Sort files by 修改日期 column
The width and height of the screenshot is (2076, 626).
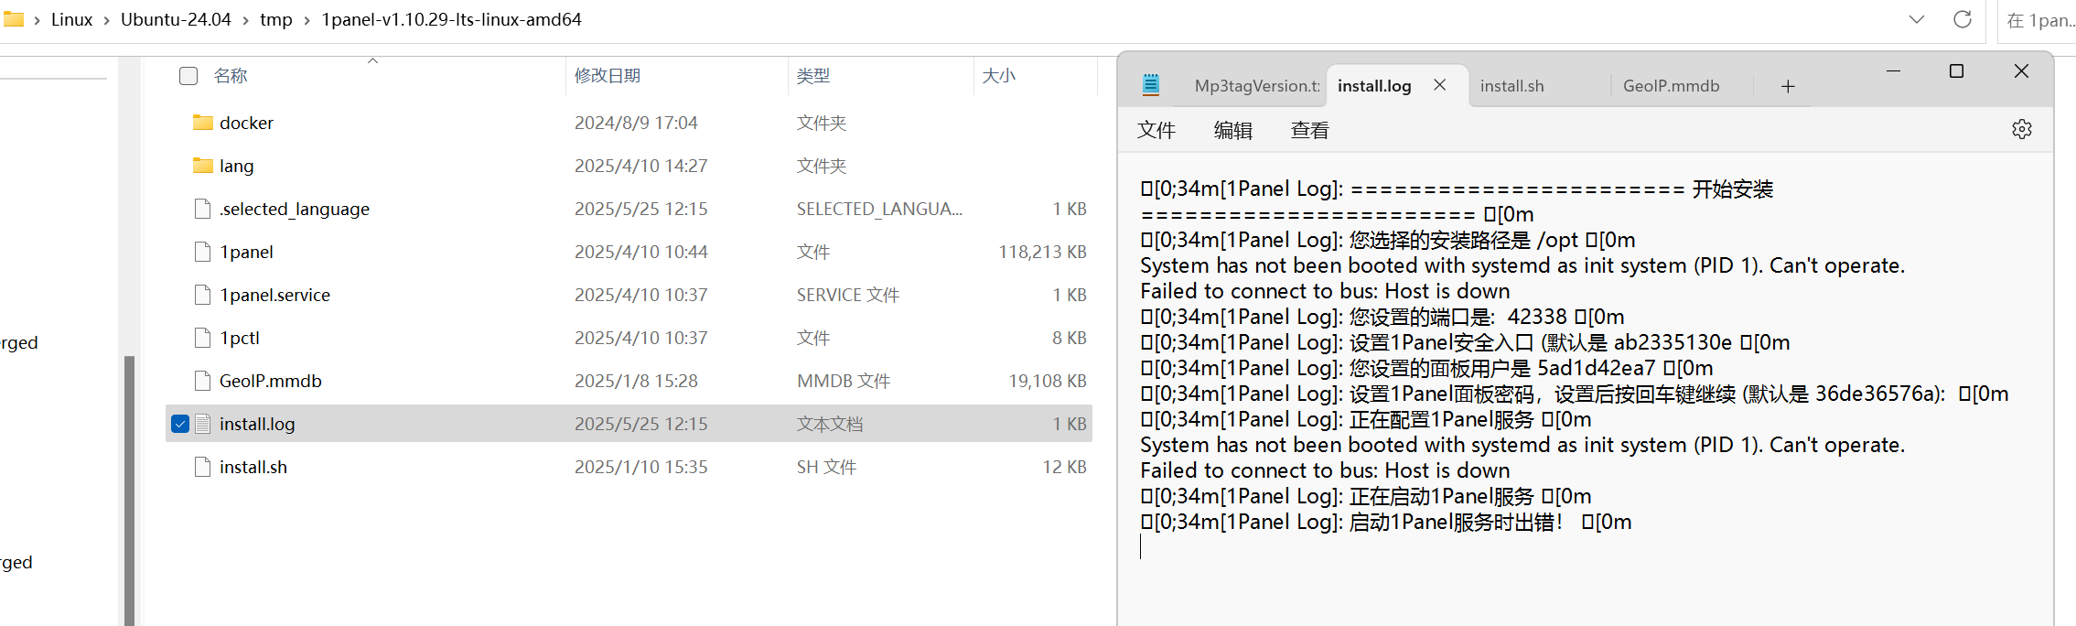608,76
